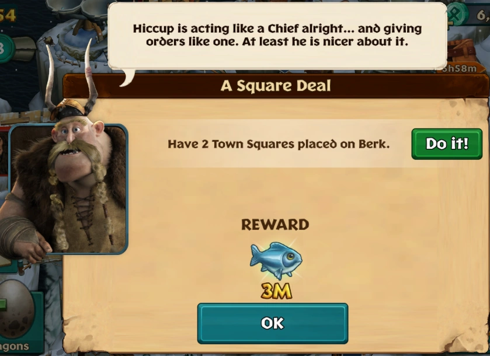Tap the dragon egg icon

[17, 309]
